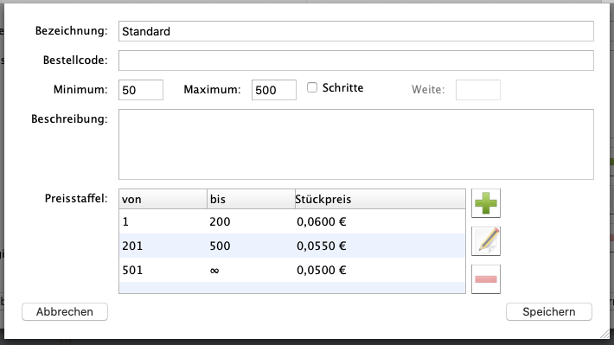Remove price tier with red minus icon

[x=486, y=279]
